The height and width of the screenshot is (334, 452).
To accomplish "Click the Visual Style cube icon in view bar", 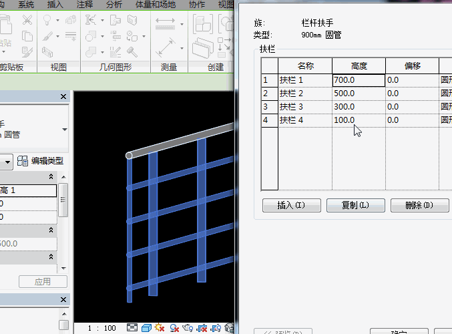I will click(146, 328).
